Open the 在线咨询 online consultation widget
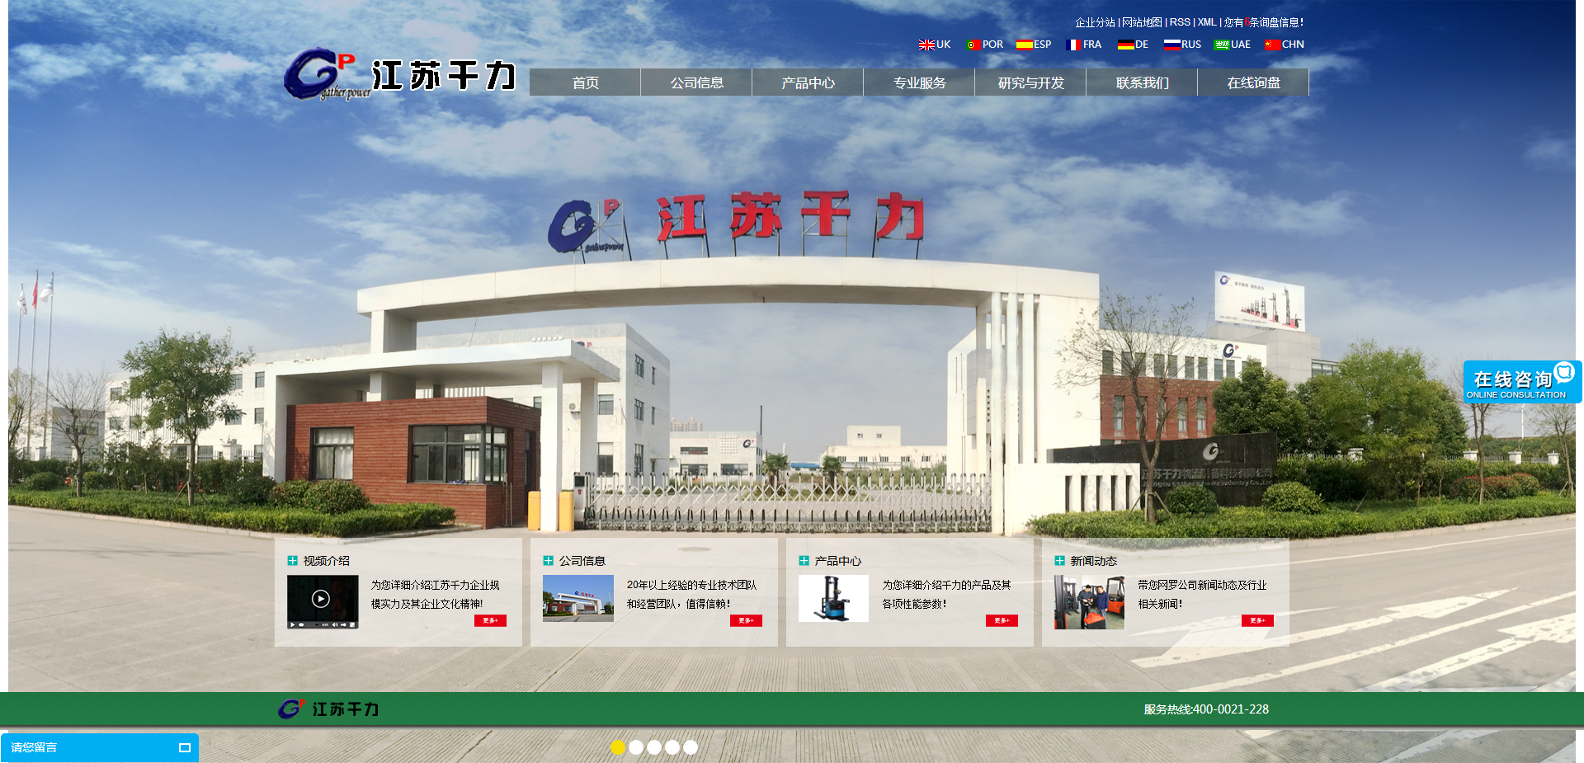 pos(1521,382)
